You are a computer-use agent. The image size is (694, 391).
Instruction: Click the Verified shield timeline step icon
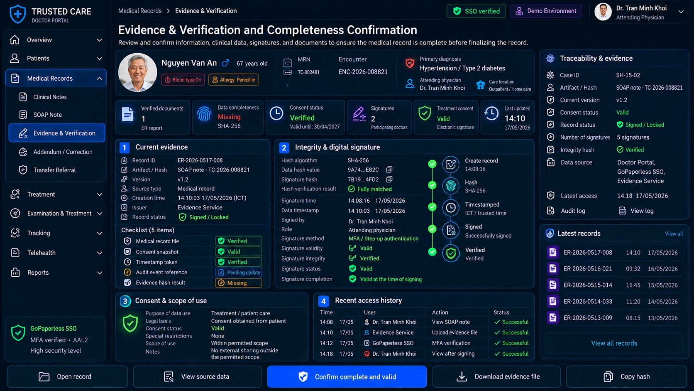[x=451, y=253]
